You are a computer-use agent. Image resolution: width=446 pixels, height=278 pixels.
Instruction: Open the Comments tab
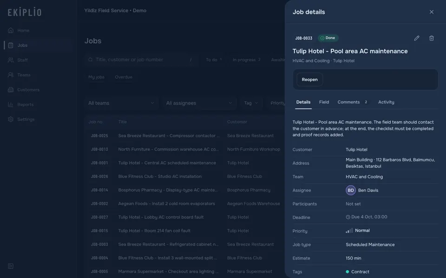(352, 102)
